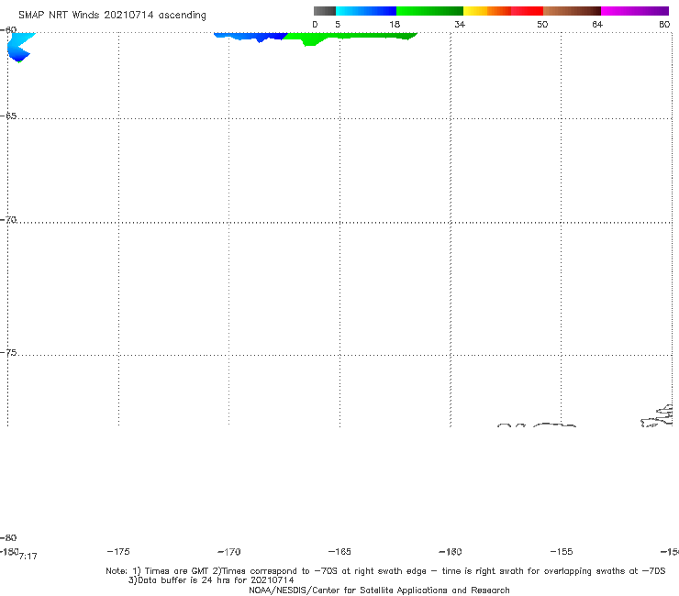679x596 pixels.
Task: Click the latitude label '-70'
Action: point(8,220)
